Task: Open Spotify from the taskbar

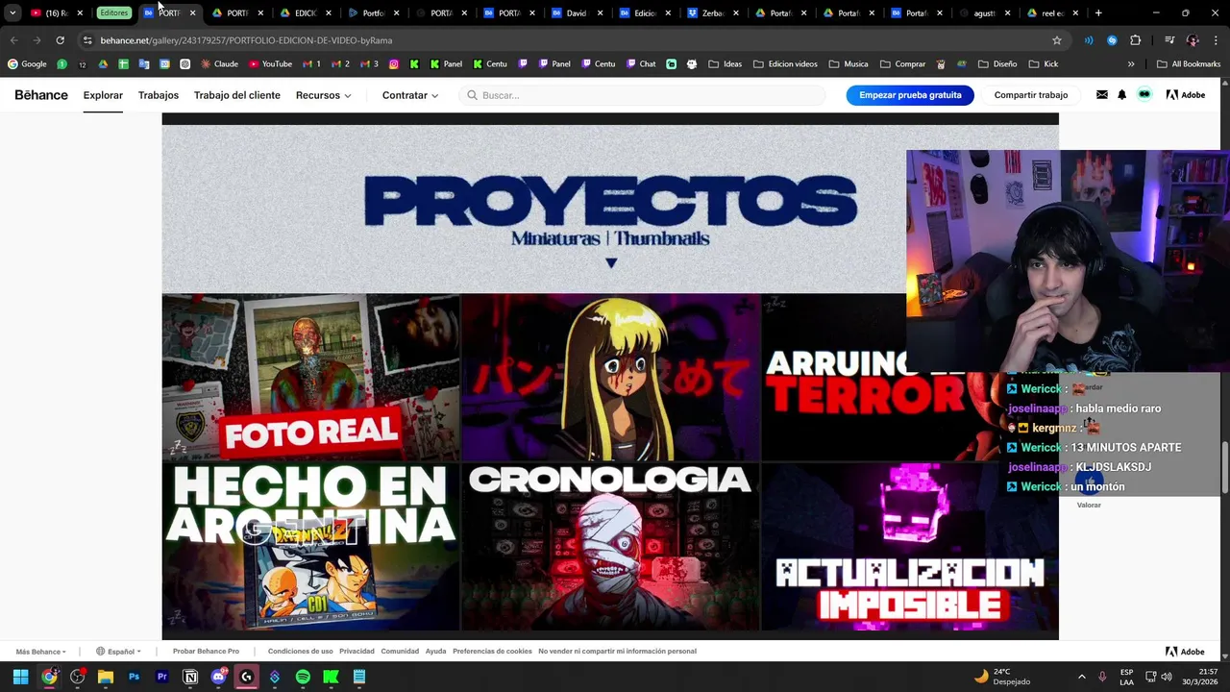Action: click(303, 677)
